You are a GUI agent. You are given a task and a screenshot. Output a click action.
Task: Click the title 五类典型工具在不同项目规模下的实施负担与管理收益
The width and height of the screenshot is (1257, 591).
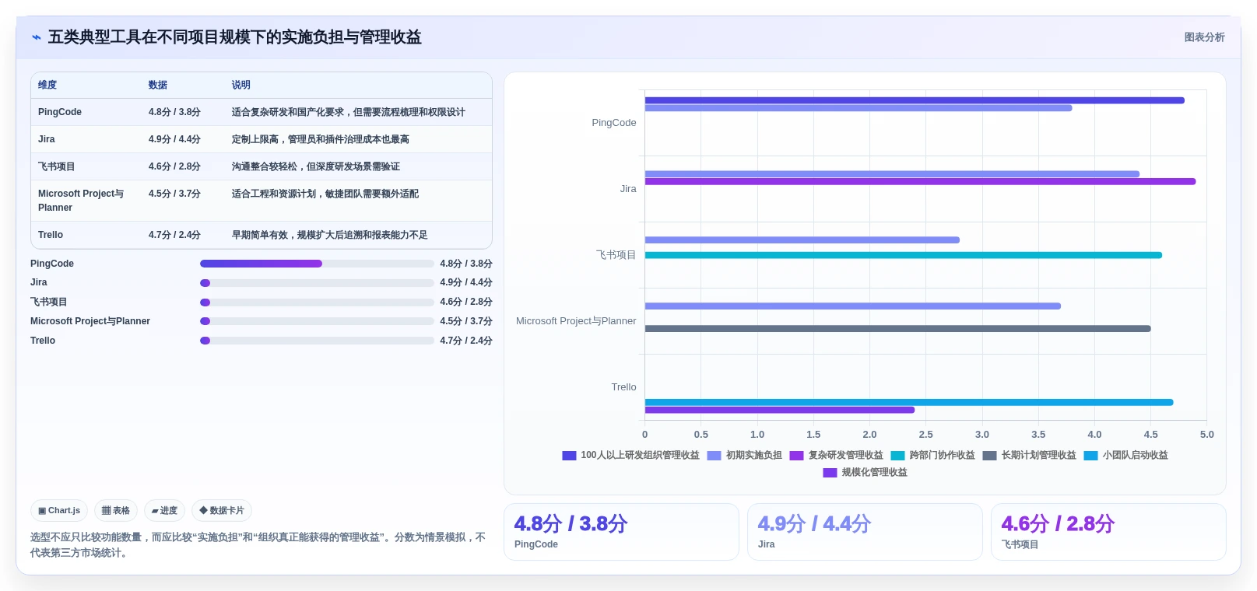[235, 37]
